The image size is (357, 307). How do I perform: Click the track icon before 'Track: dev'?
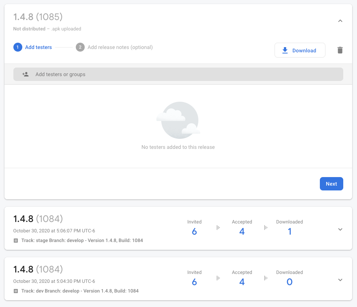click(x=15, y=291)
